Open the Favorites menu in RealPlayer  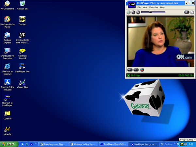(154, 8)
